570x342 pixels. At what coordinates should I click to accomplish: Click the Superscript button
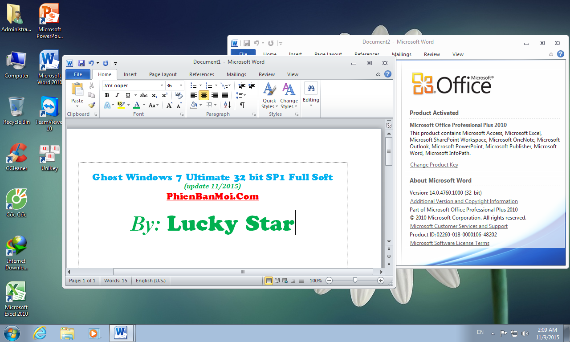164,95
